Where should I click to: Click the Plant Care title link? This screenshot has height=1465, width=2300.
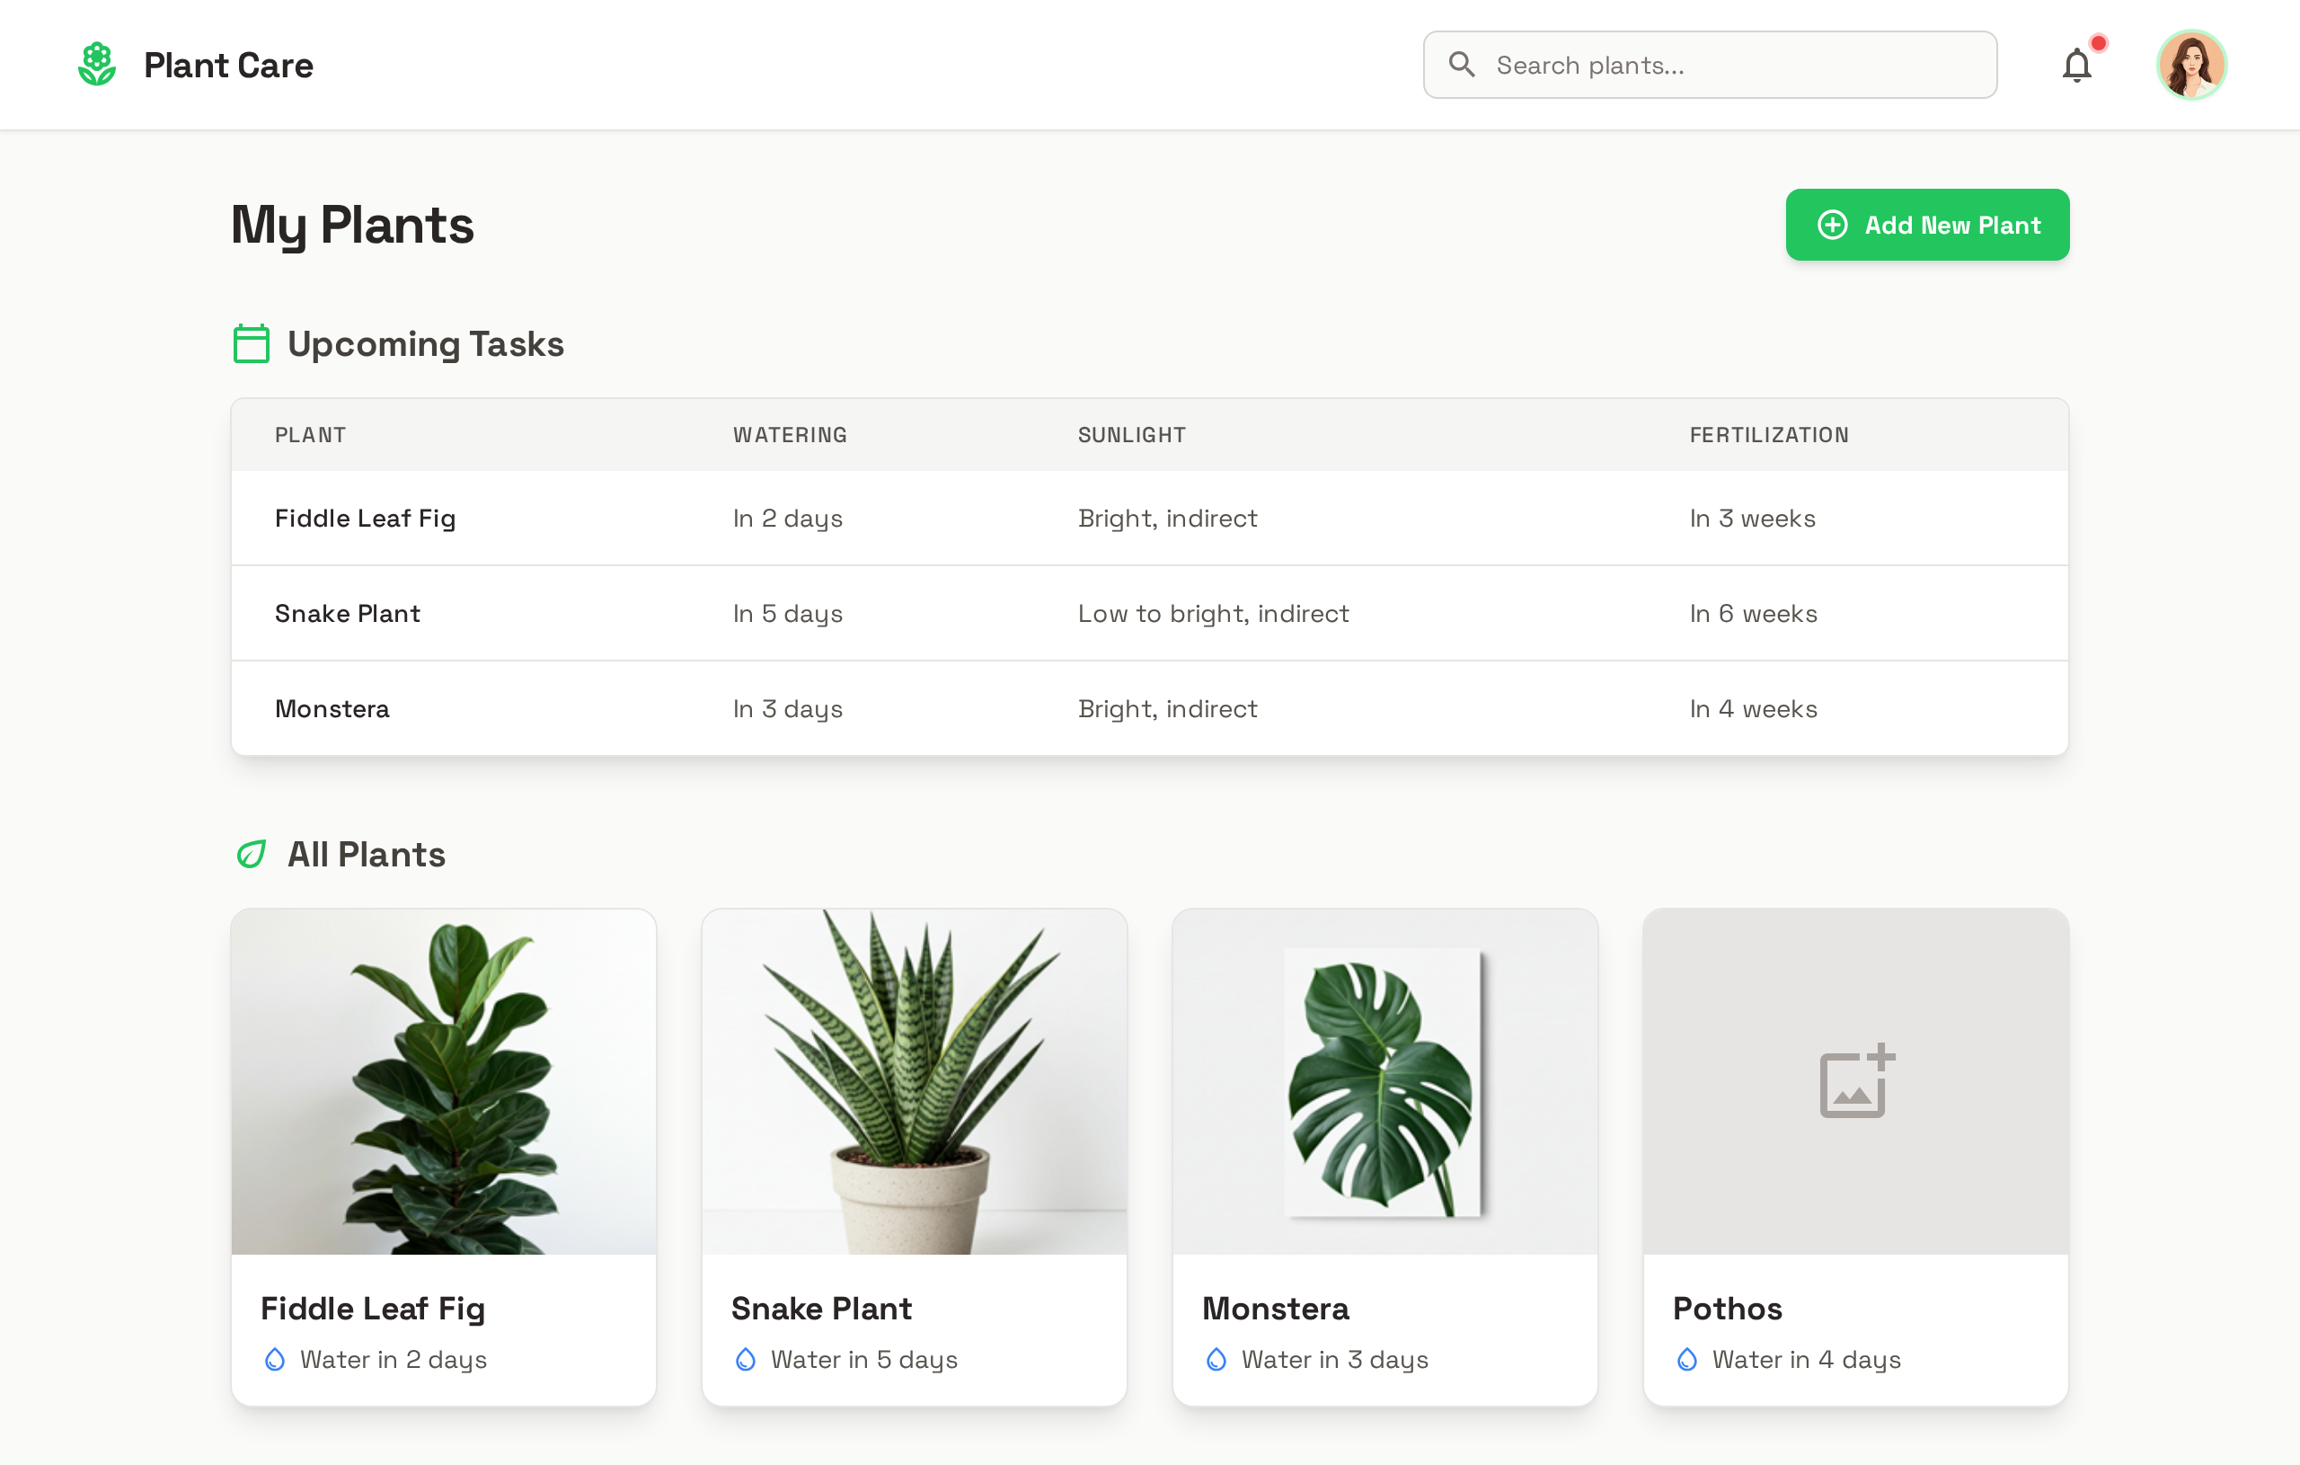pos(228,65)
